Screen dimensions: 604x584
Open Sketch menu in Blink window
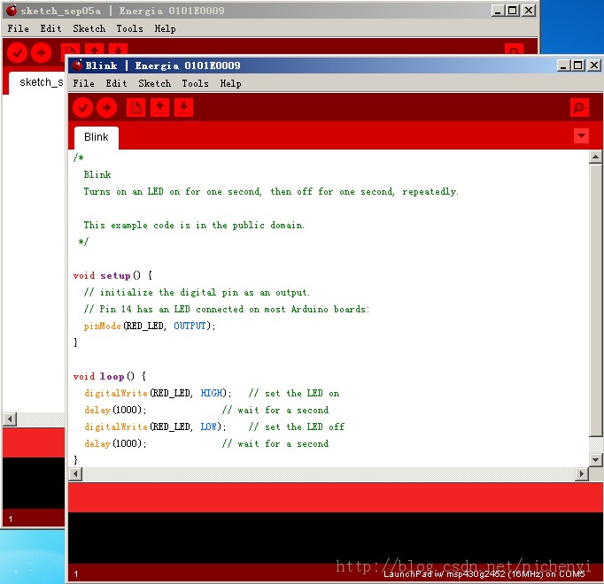coord(154,83)
